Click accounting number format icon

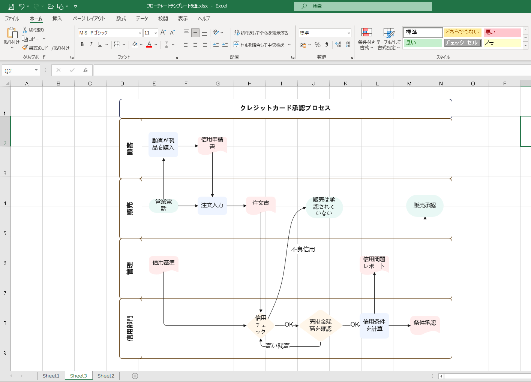point(303,45)
